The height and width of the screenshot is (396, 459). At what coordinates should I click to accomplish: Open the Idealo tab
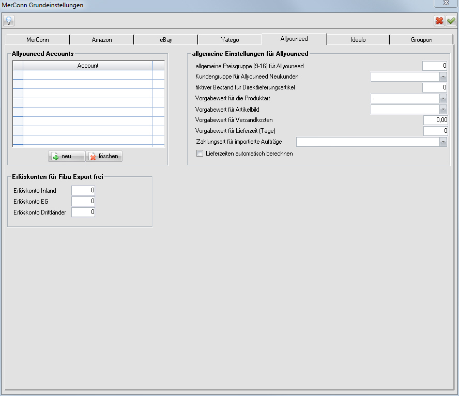tap(358, 39)
